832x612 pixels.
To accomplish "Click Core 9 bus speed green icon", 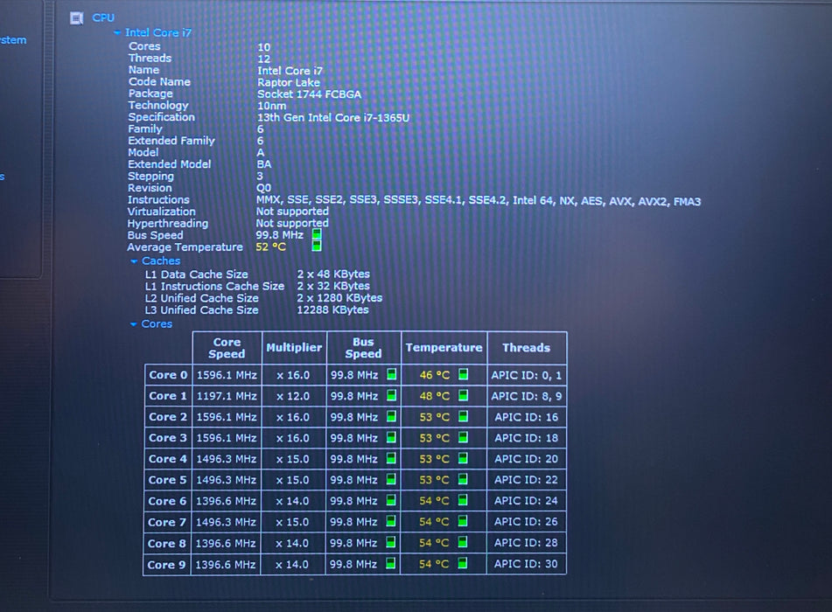I will pyautogui.click(x=390, y=563).
